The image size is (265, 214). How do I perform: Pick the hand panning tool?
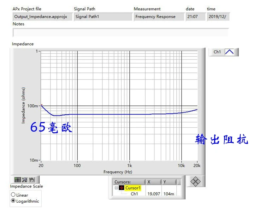point(31,180)
